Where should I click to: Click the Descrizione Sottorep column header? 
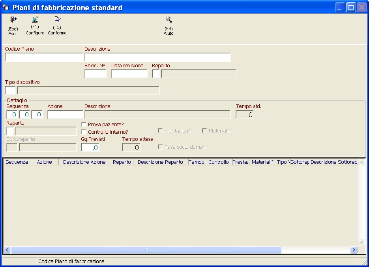[334, 162]
